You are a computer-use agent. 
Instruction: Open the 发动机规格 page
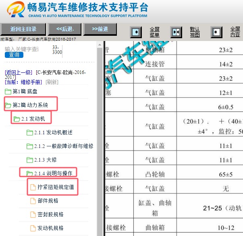tap(50, 228)
